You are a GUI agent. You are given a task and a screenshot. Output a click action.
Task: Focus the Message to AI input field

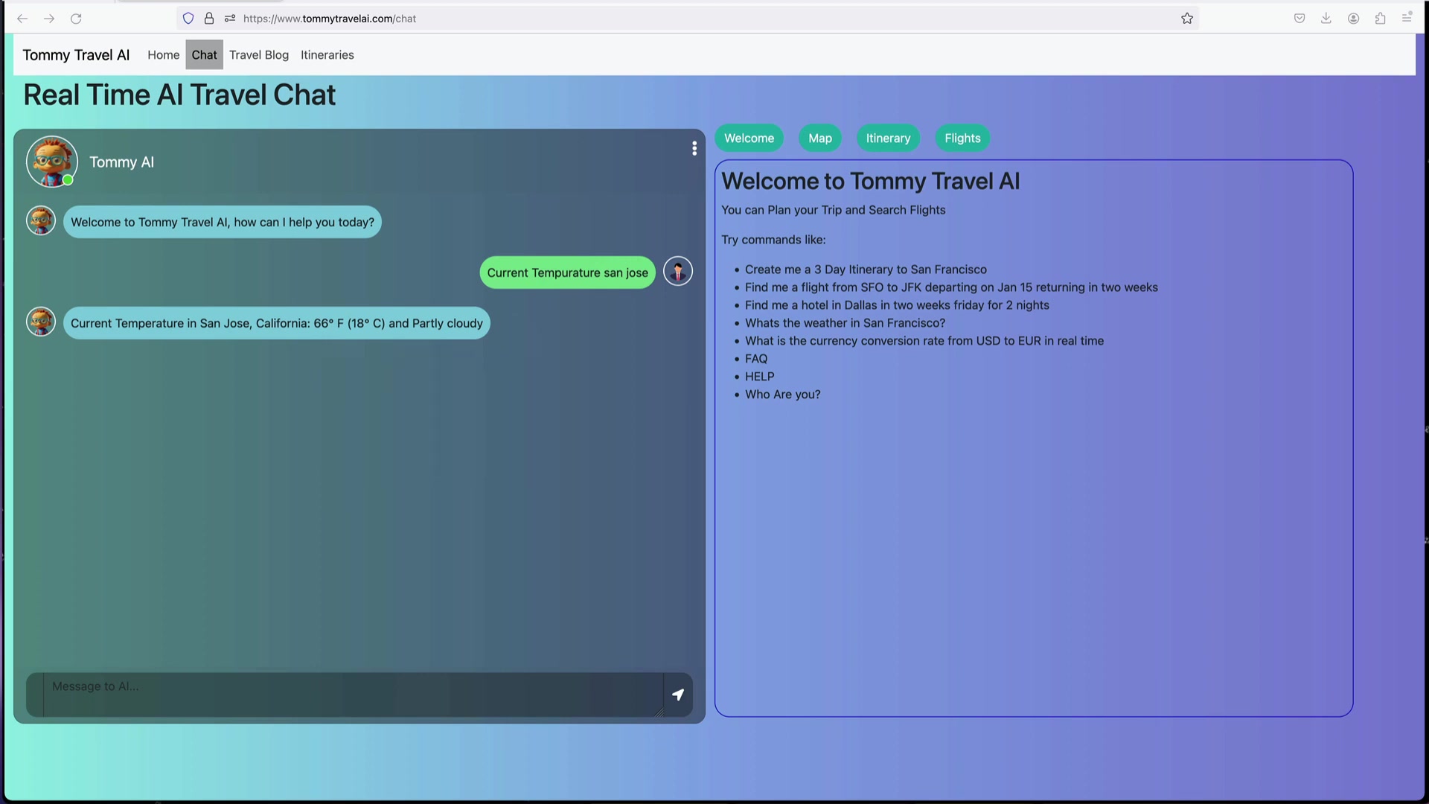353,695
